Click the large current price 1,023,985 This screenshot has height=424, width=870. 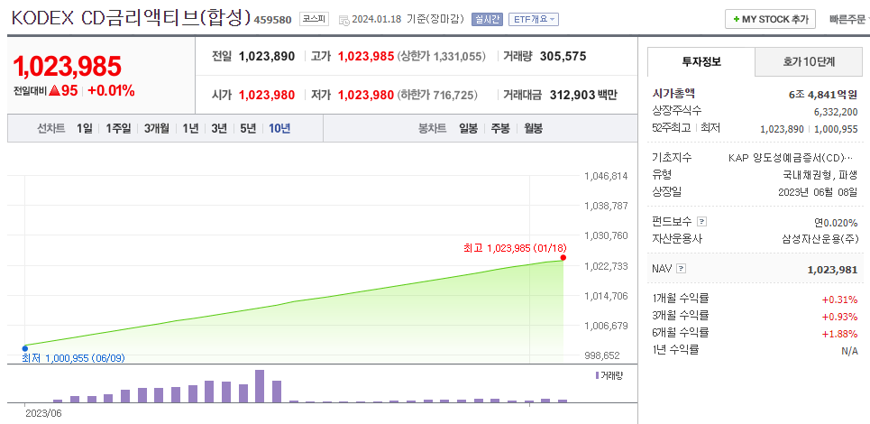[67, 67]
